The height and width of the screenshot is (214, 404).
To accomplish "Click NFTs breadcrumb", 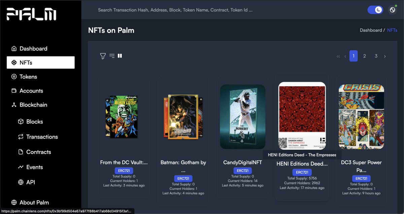I will [x=392, y=30].
